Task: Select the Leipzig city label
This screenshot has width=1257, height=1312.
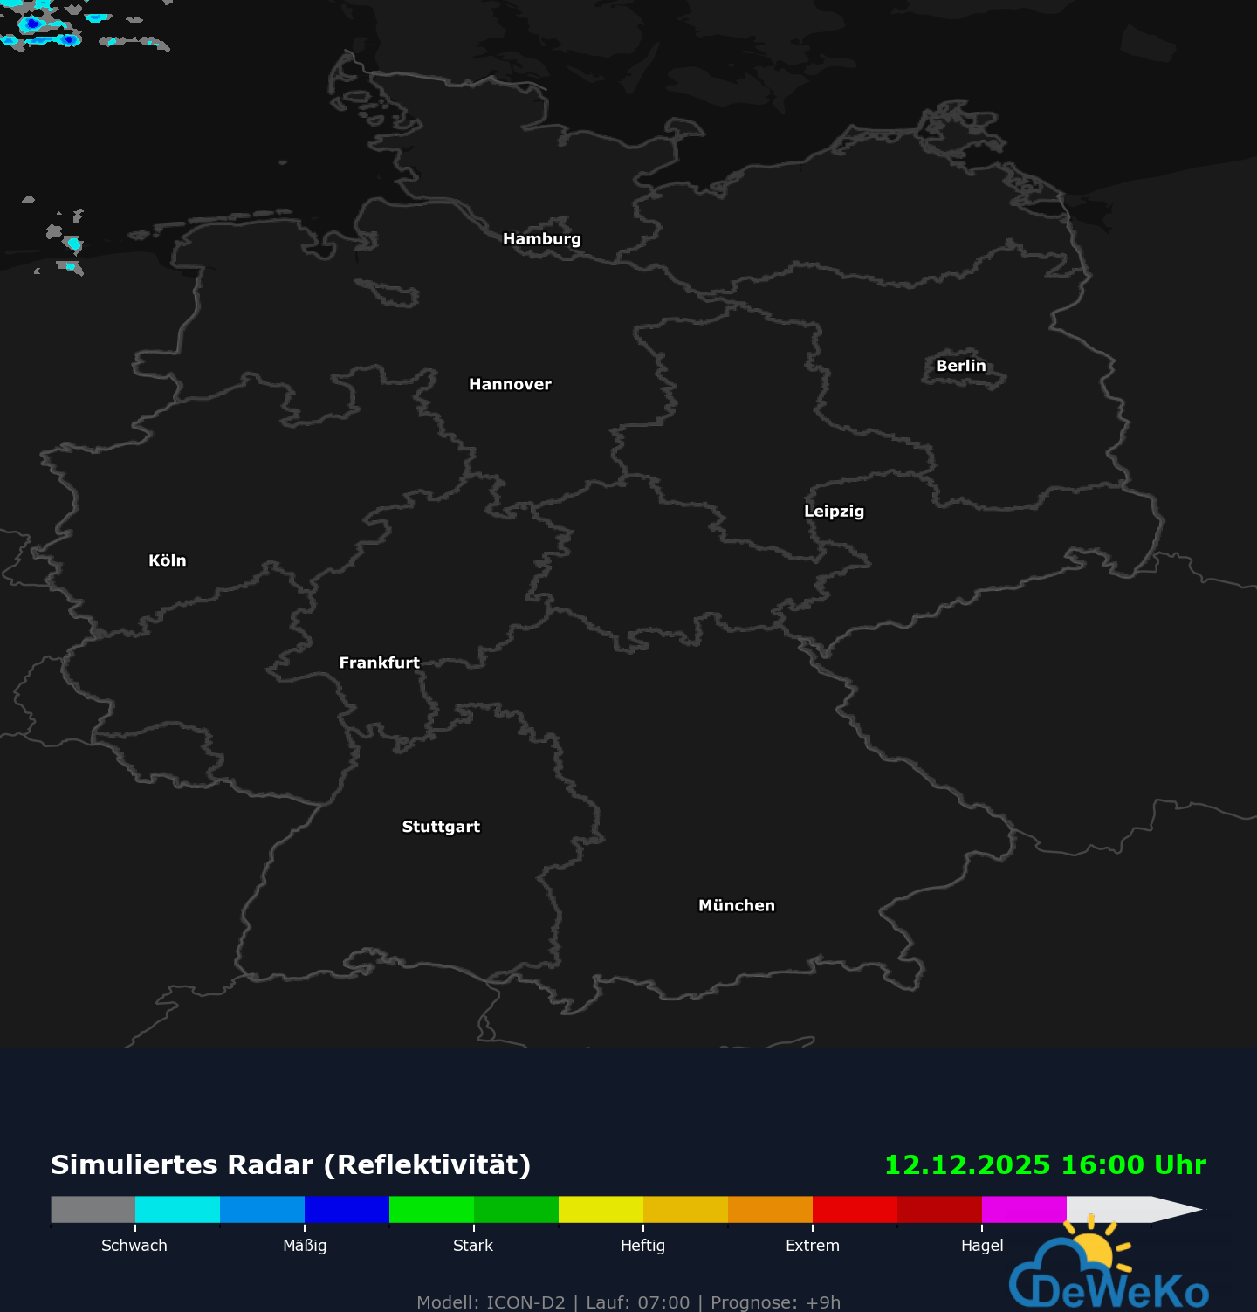Action: [x=833, y=512]
